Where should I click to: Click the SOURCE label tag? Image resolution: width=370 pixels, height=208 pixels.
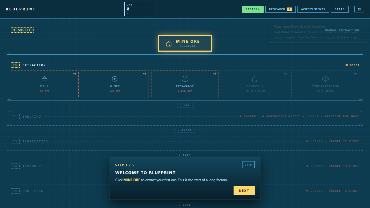coord(22,30)
